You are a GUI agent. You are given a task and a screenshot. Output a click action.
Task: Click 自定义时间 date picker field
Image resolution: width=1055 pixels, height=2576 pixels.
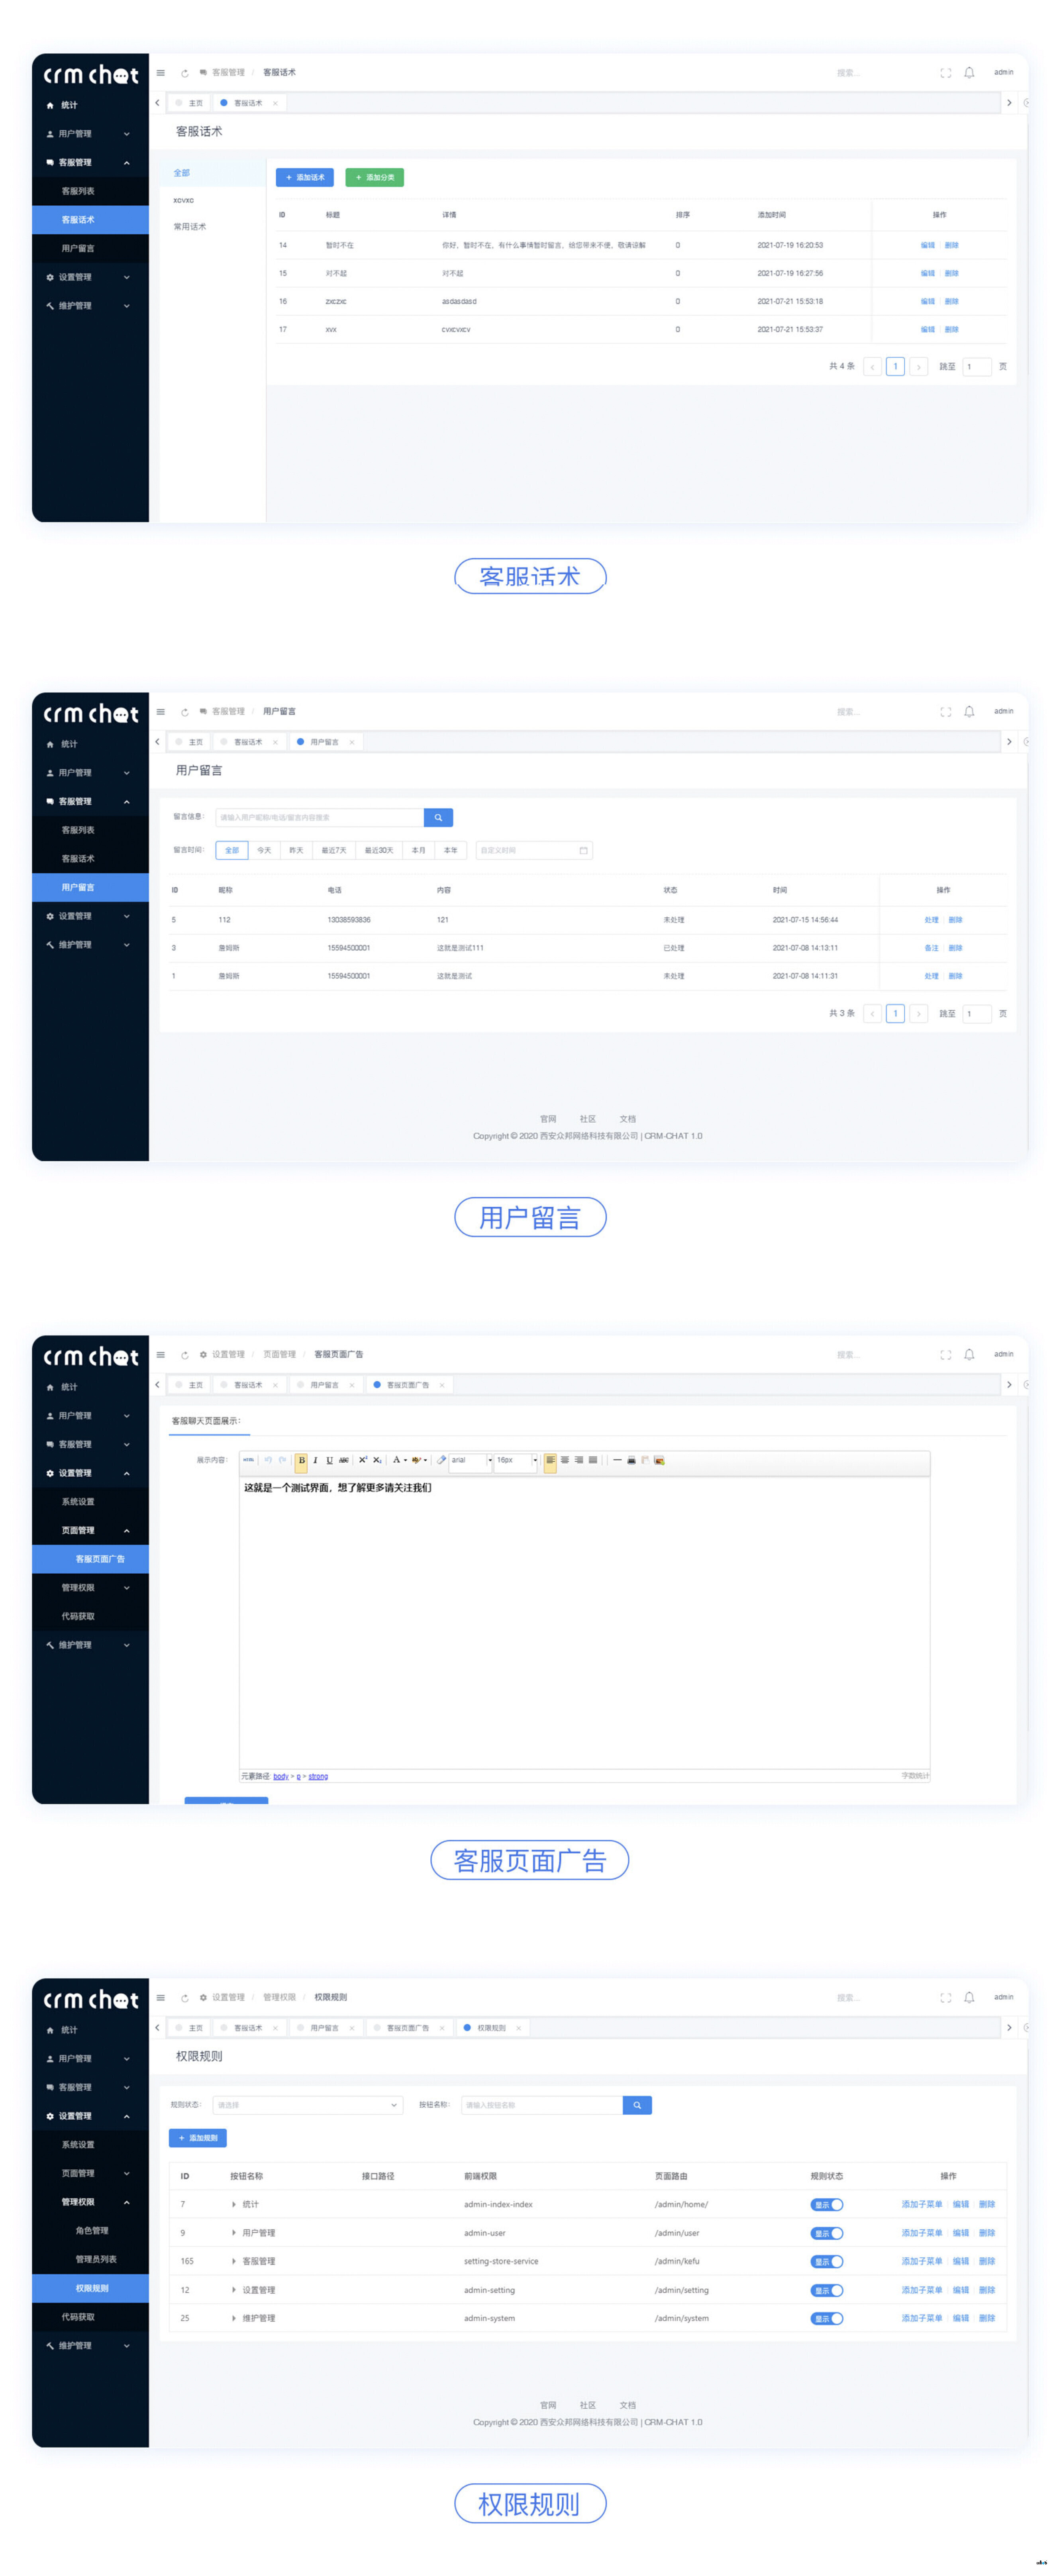click(x=534, y=850)
